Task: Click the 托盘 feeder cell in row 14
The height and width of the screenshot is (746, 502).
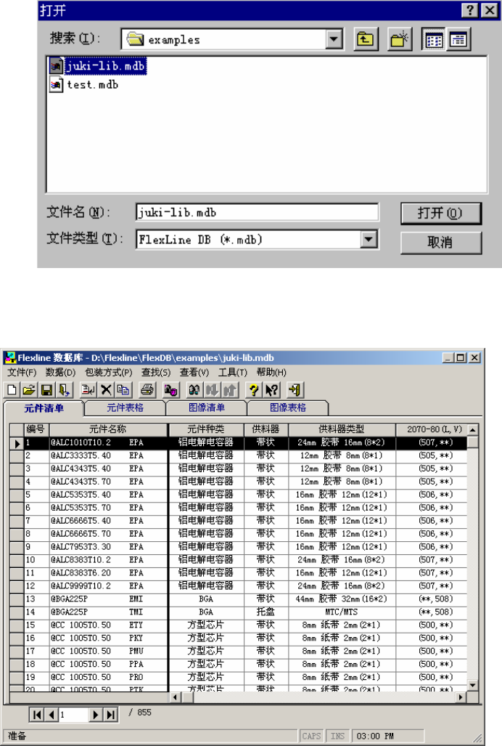Action: [266, 612]
